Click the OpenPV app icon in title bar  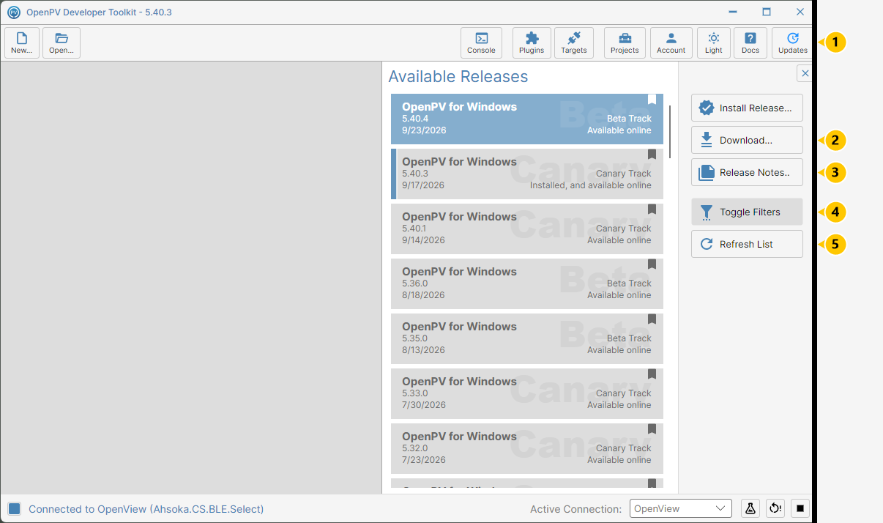click(x=13, y=12)
